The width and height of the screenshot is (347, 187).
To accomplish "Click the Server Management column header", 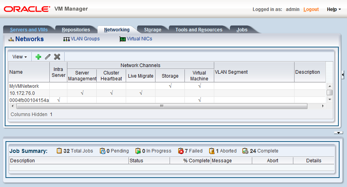I will [x=82, y=76].
